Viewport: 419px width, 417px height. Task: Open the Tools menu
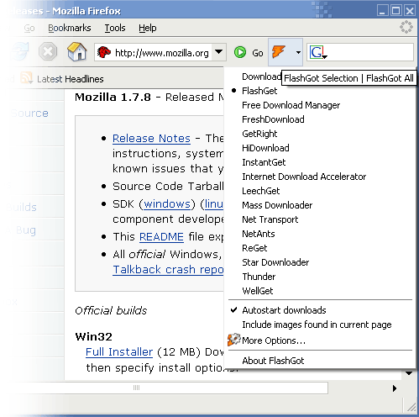(x=115, y=28)
